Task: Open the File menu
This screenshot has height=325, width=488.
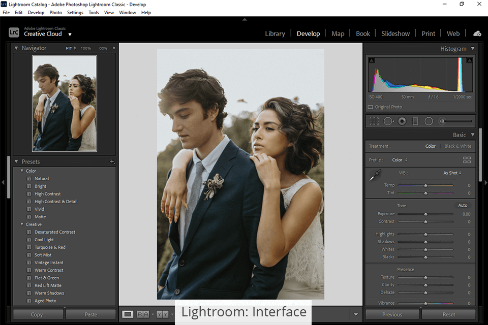Action: (x=6, y=12)
